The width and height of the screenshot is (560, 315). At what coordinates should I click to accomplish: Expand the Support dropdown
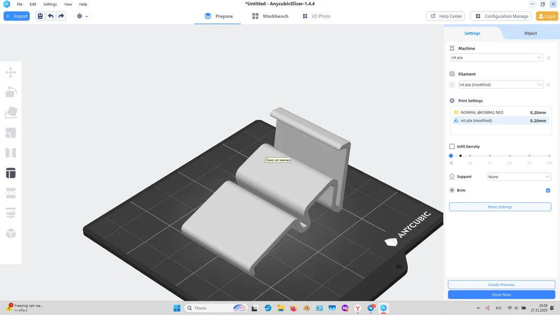coord(519,177)
